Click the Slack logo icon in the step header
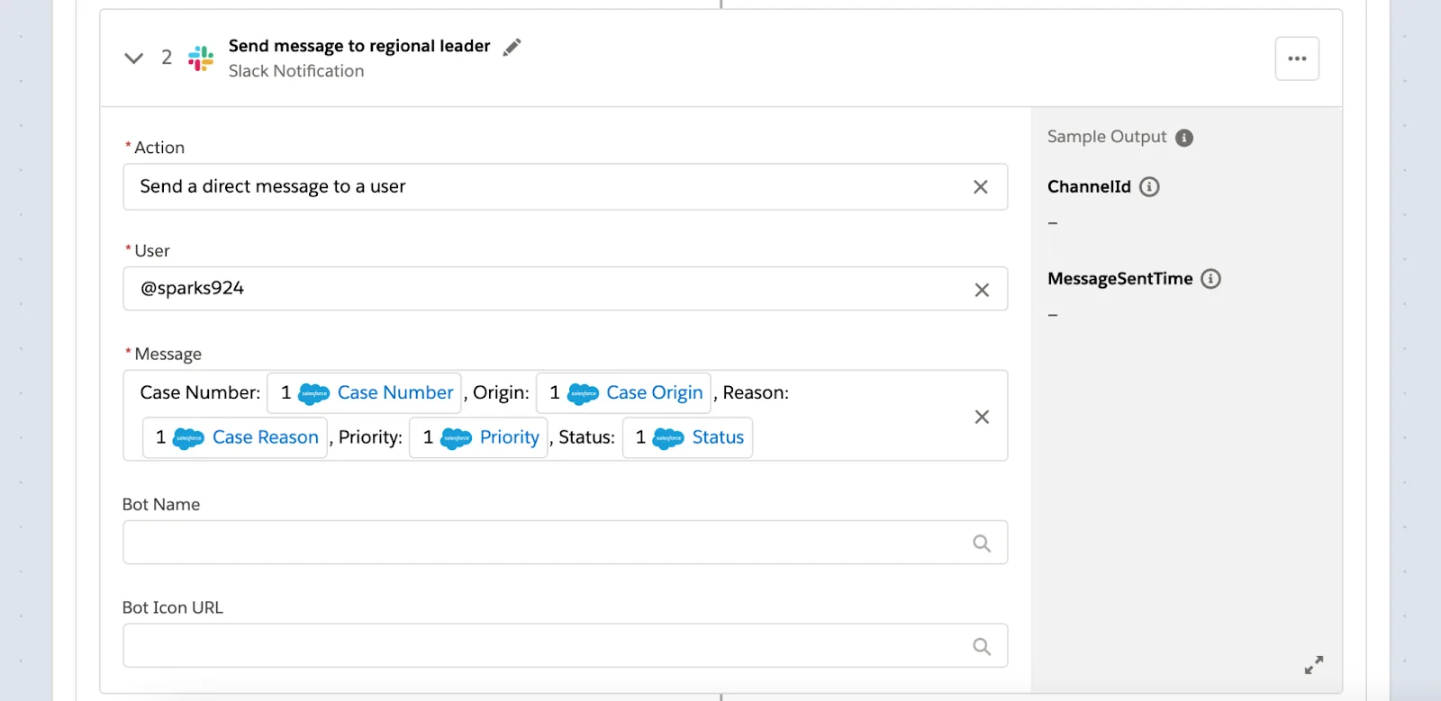This screenshot has width=1441, height=701. click(201, 58)
